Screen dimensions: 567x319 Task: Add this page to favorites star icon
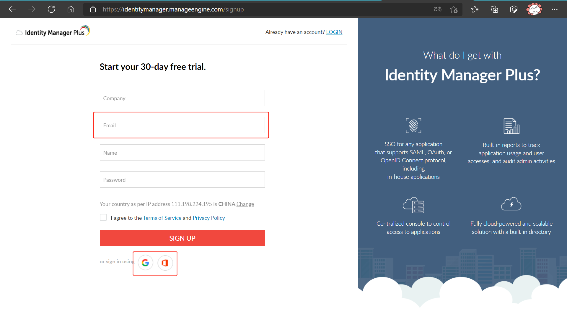pos(454,9)
